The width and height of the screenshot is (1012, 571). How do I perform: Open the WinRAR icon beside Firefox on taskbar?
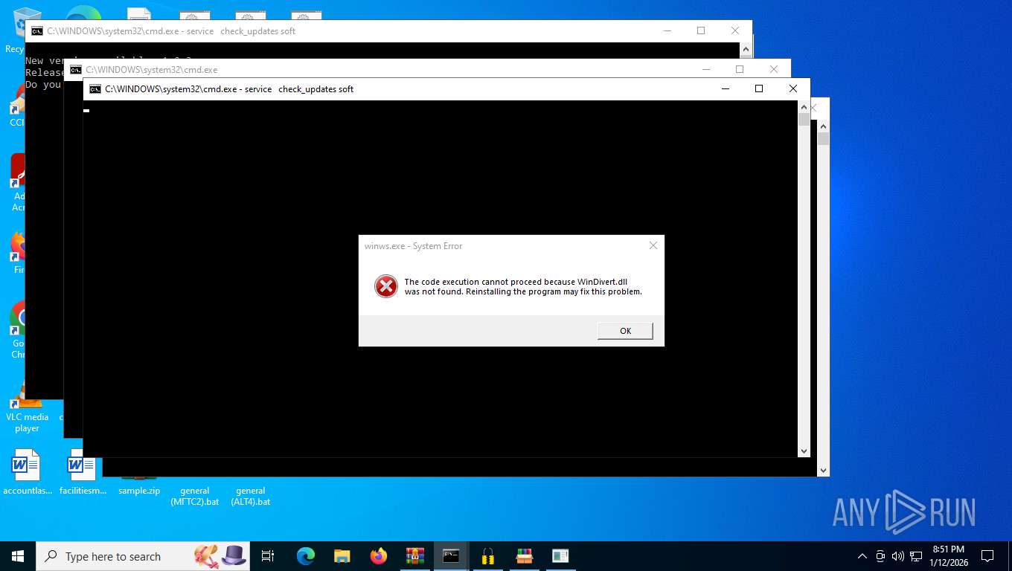click(415, 556)
